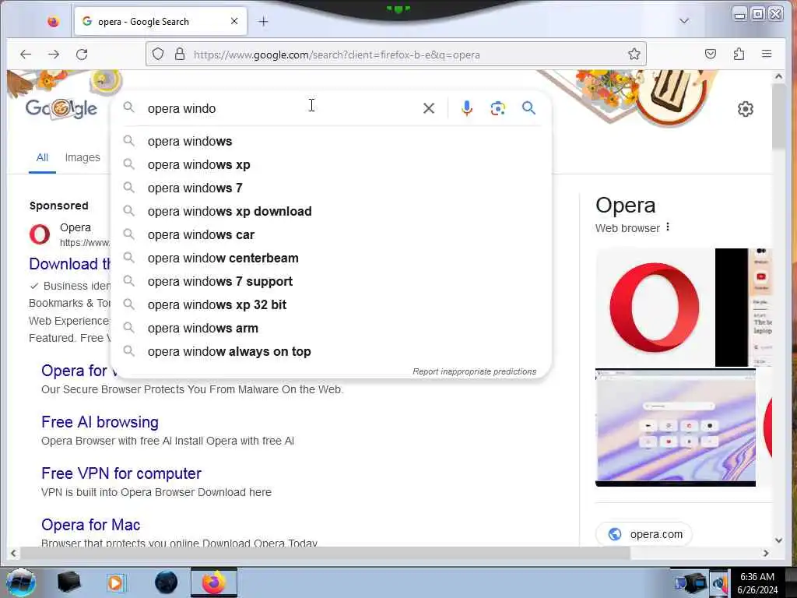Screen dimensions: 797x598
Task: Select the opera - Google Search tab
Action: 160,21
